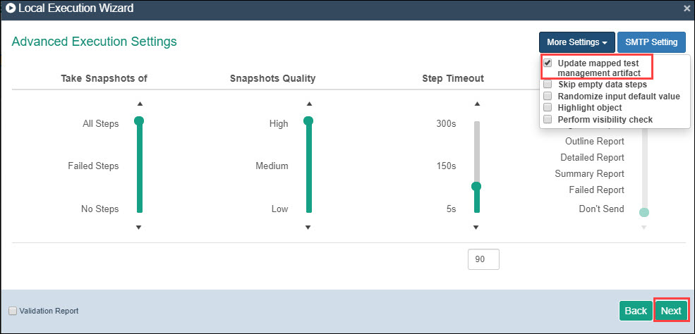
Task: Enable Skip empty data steps option
Action: point(548,85)
